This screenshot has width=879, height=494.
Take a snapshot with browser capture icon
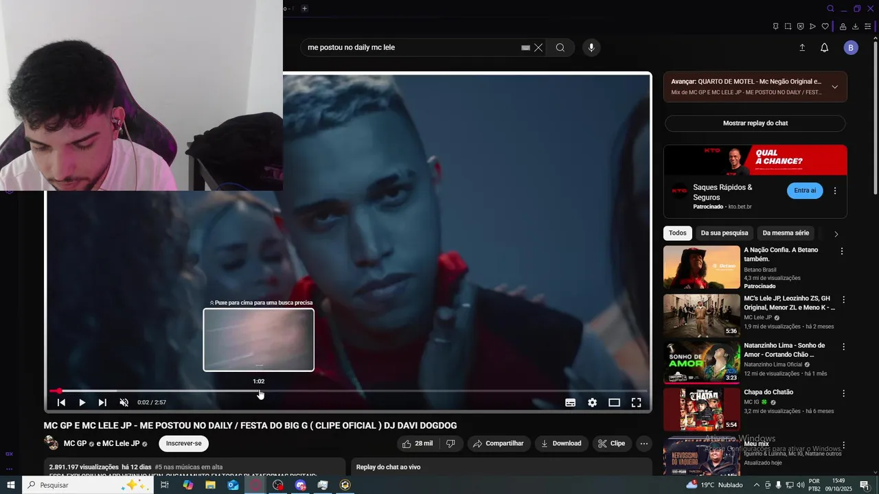(x=788, y=27)
